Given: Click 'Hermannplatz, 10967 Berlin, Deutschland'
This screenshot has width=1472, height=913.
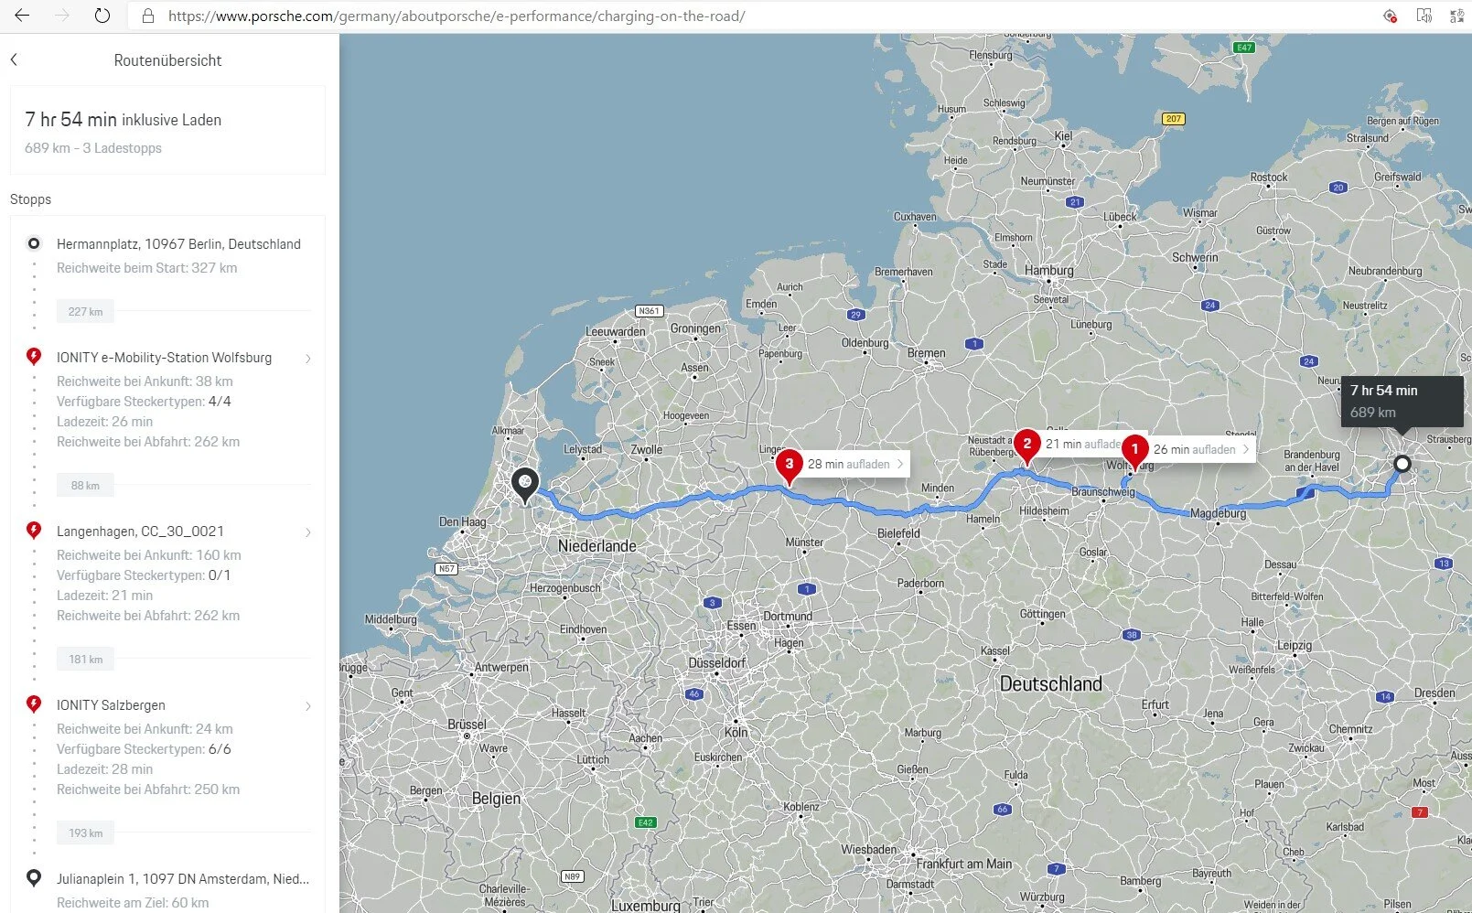Looking at the screenshot, I should 178,244.
